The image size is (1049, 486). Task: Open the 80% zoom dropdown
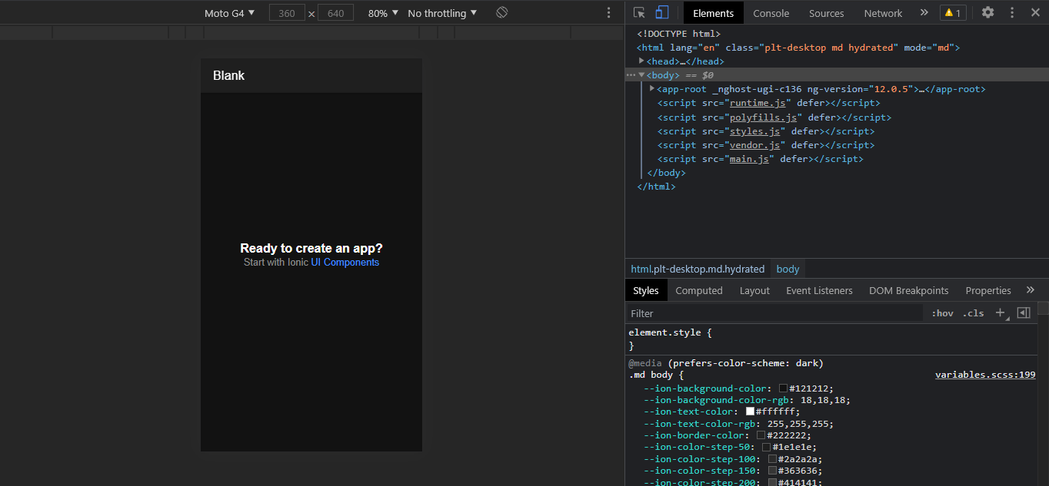coord(383,13)
